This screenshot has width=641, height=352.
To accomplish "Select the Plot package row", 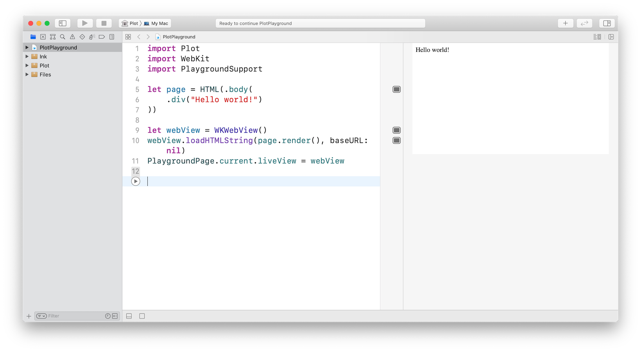I will click(73, 66).
